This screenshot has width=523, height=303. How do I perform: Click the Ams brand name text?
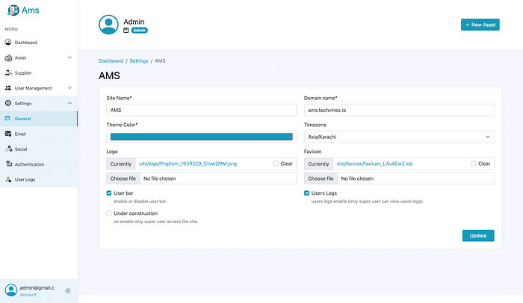pos(31,10)
